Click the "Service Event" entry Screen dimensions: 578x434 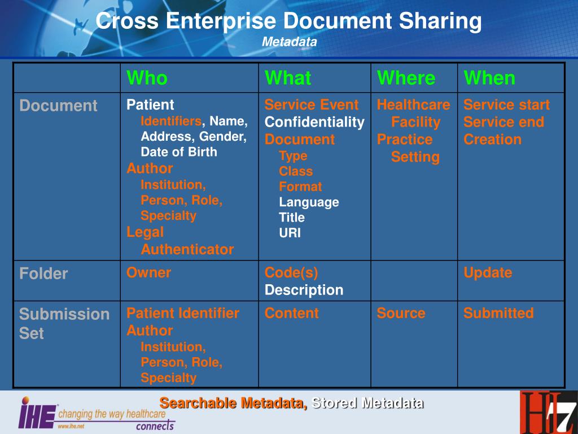(312, 105)
